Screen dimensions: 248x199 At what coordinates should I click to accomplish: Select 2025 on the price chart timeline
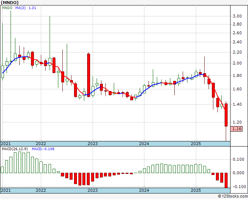[x=196, y=144]
